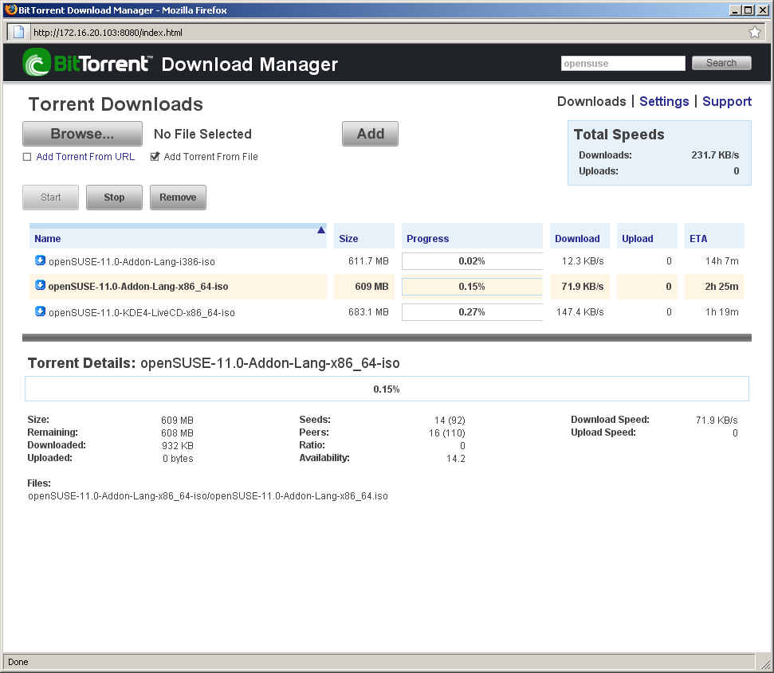Go to the Downloads section
This screenshot has width=774, height=673.
pos(591,102)
